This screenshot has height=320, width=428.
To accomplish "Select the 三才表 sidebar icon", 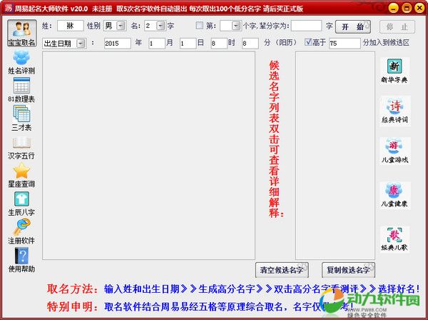I will tap(21, 116).
